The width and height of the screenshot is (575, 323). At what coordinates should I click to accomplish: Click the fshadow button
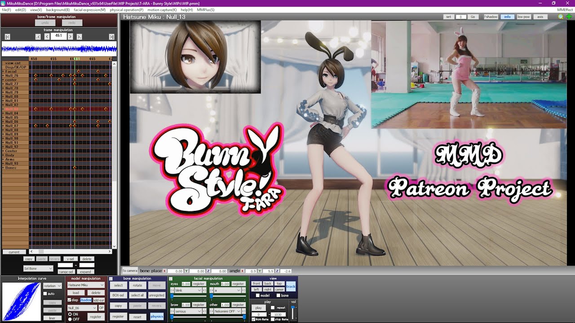click(491, 17)
